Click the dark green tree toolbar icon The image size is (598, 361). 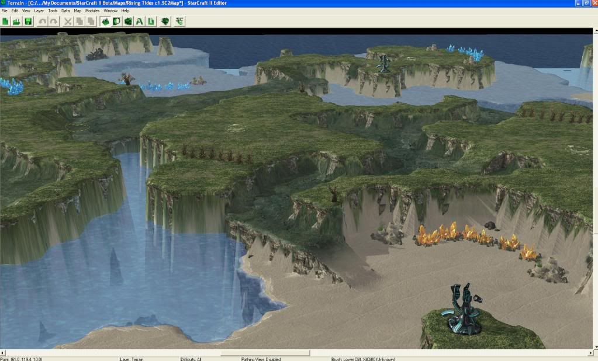[165, 22]
